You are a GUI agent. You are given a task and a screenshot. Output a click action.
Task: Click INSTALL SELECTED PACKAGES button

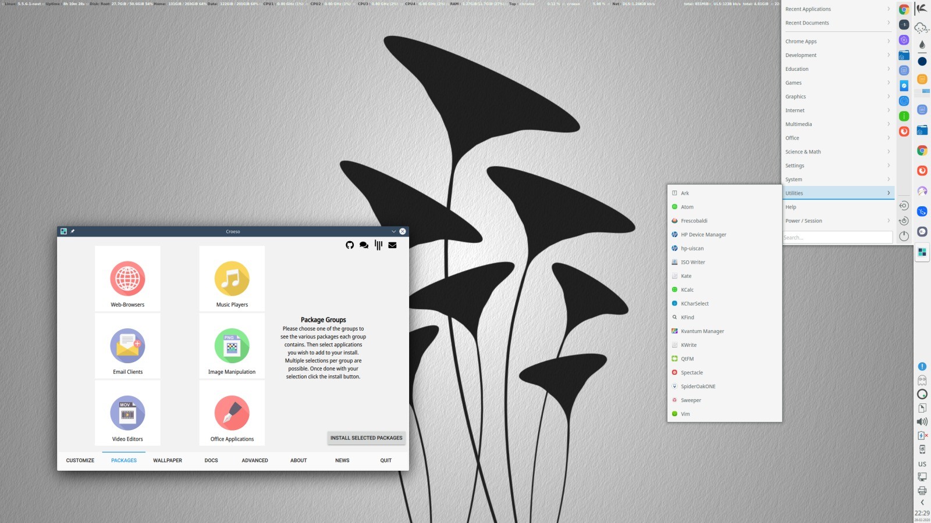tap(367, 438)
